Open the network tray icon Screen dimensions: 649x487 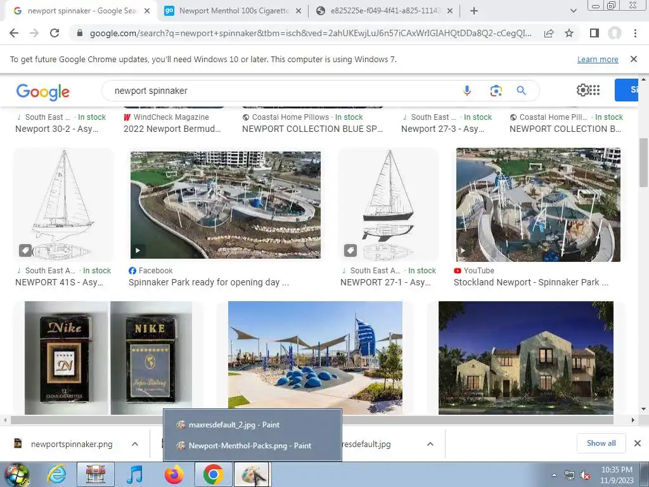click(570, 476)
